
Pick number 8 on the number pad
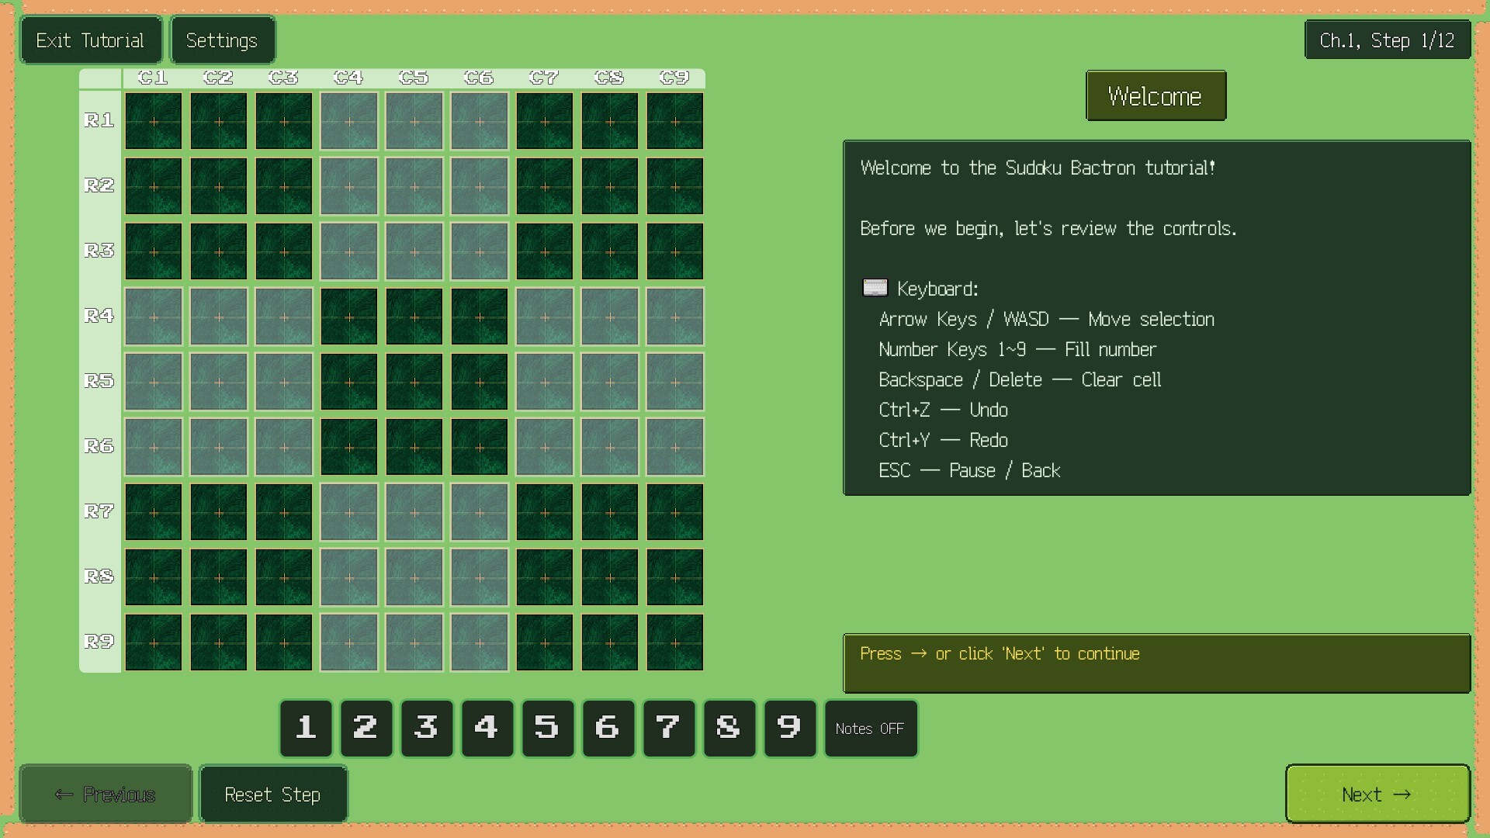click(729, 728)
